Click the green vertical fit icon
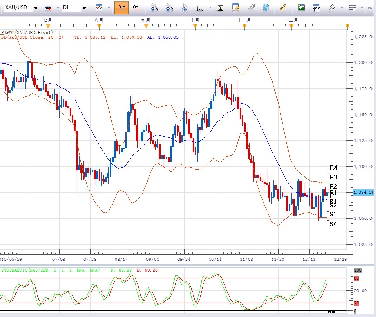Viewport: 376px width, 317px height. click(221, 7)
